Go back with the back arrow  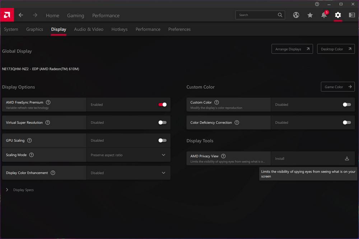click(x=21, y=15)
